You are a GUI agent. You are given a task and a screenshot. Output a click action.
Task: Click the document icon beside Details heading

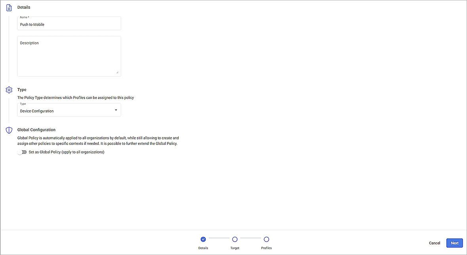(9, 7)
